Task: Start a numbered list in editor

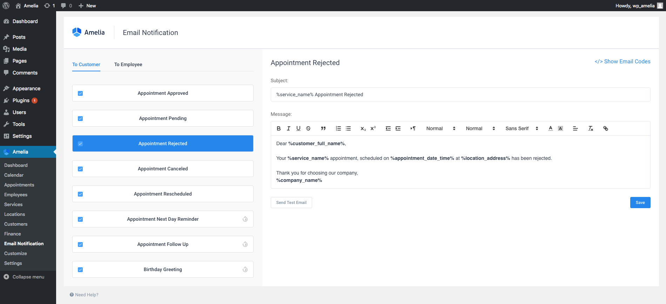Action: coord(338,128)
